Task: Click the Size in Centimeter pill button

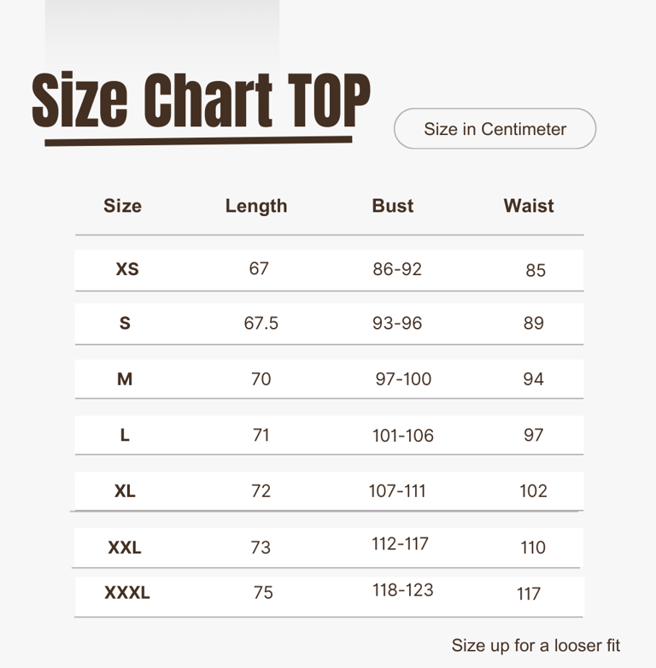Action: [495, 129]
